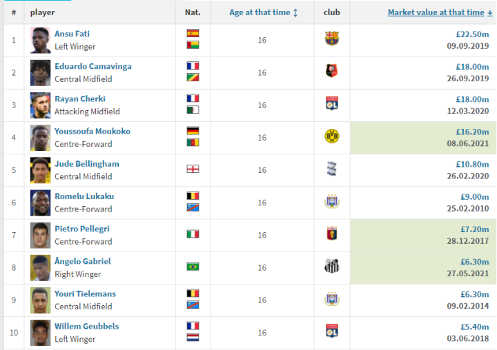
Task: Click Eduardo Camavinga's portrait thumbnail
Action: 41,72
